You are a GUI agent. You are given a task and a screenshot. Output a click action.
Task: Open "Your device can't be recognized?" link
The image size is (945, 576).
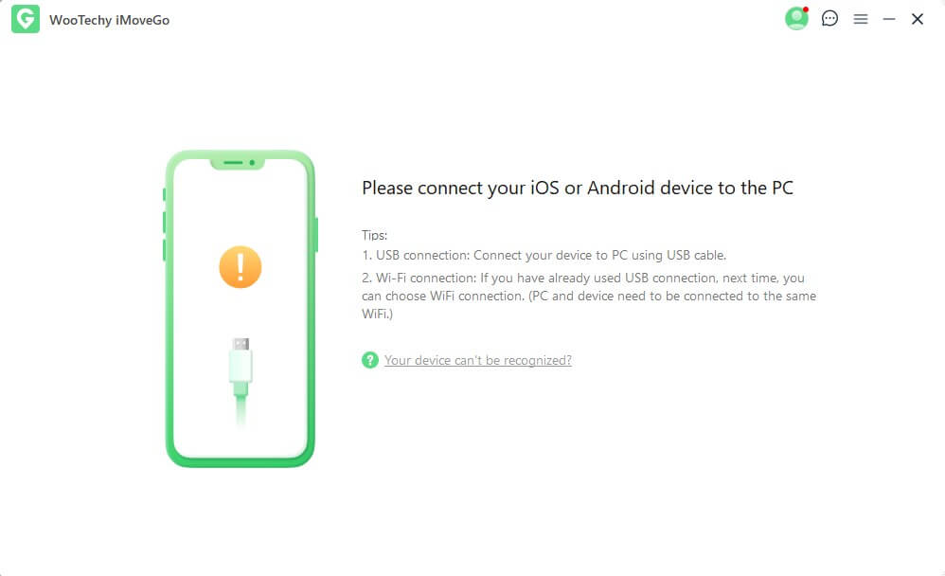click(477, 360)
